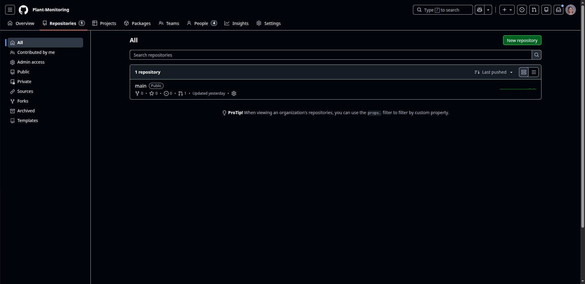585x284 pixels.
Task: Show only Private repositories
Action: tap(45, 82)
